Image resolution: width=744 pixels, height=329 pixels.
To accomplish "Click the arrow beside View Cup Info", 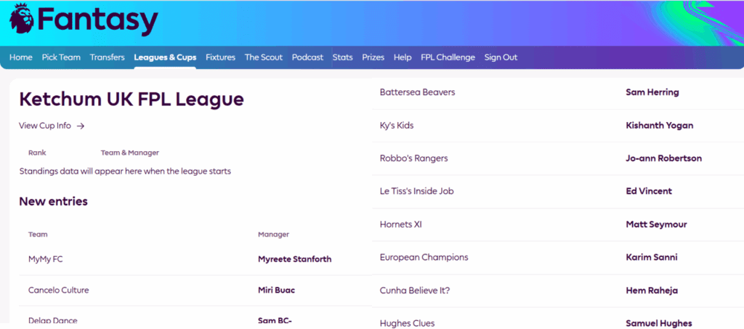I will [81, 126].
